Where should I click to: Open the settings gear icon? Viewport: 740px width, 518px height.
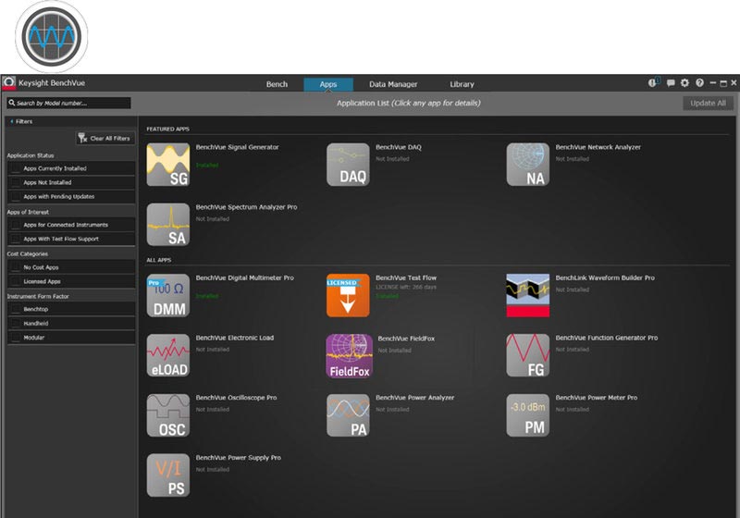click(x=684, y=83)
